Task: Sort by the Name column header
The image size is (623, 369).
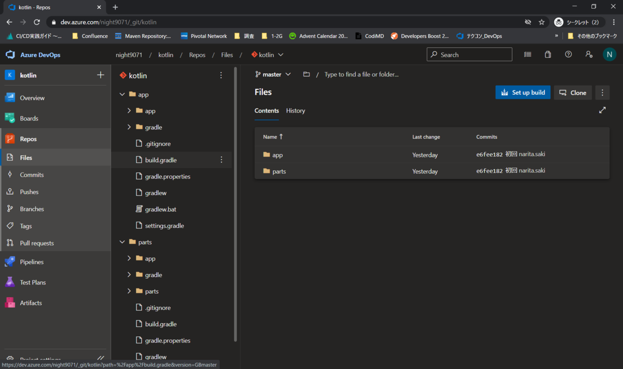Action: [273, 137]
